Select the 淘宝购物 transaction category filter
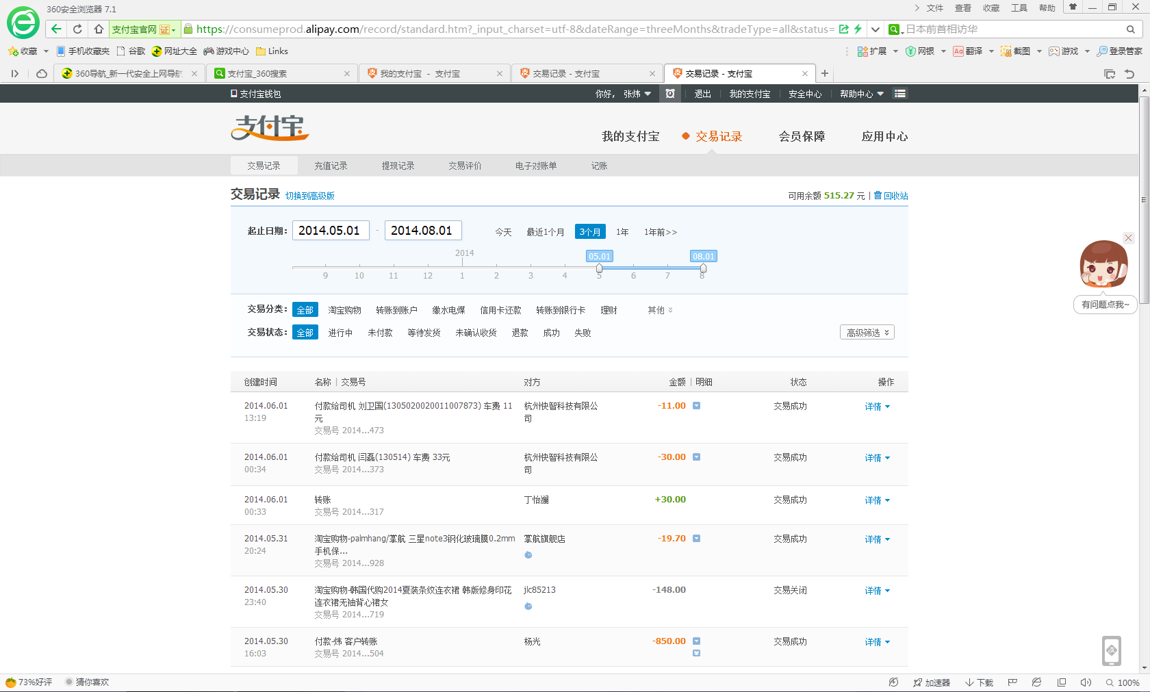 (x=344, y=310)
